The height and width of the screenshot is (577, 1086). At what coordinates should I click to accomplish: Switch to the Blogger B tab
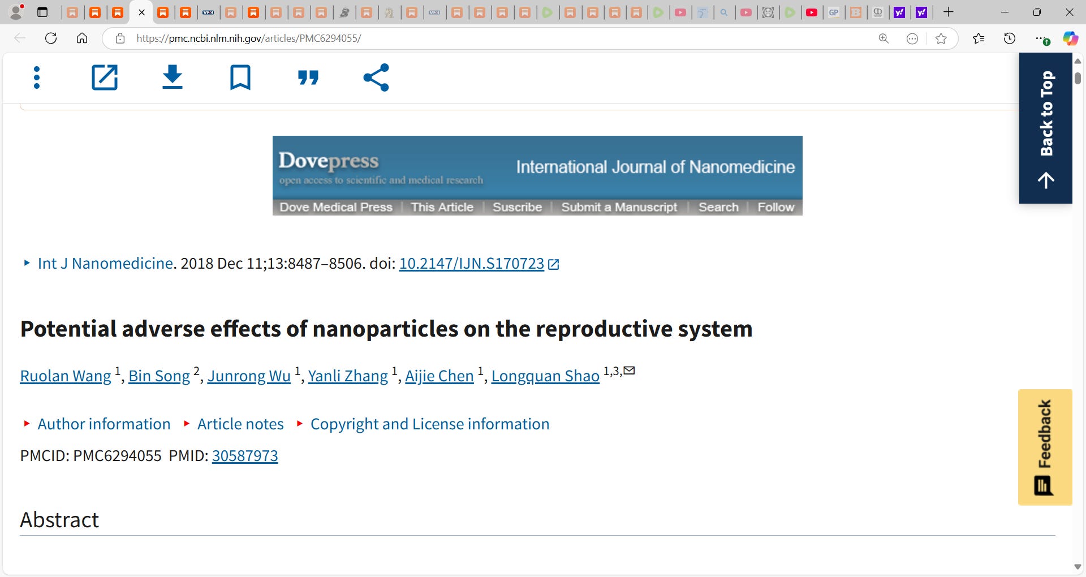tap(856, 12)
